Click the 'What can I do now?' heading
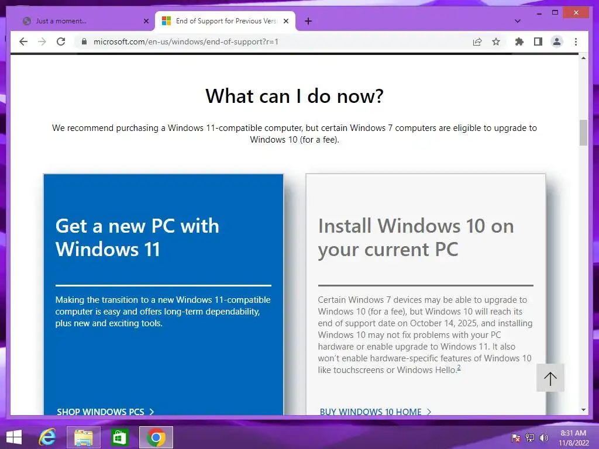 [x=295, y=96]
